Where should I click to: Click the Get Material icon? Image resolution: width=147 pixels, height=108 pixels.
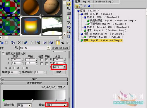tap(2, 43)
